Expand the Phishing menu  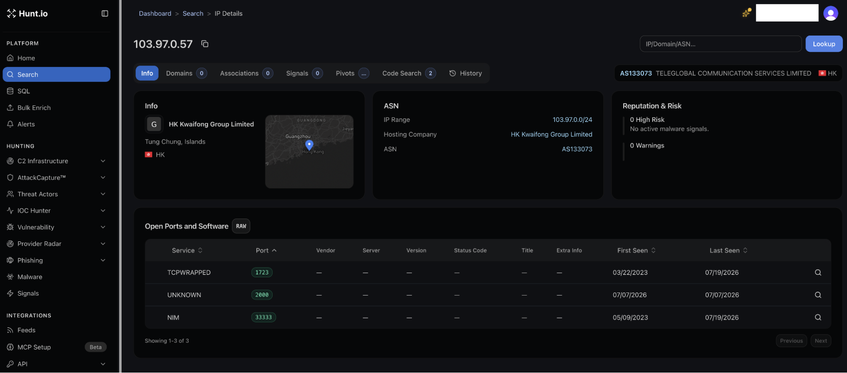pyautogui.click(x=56, y=260)
